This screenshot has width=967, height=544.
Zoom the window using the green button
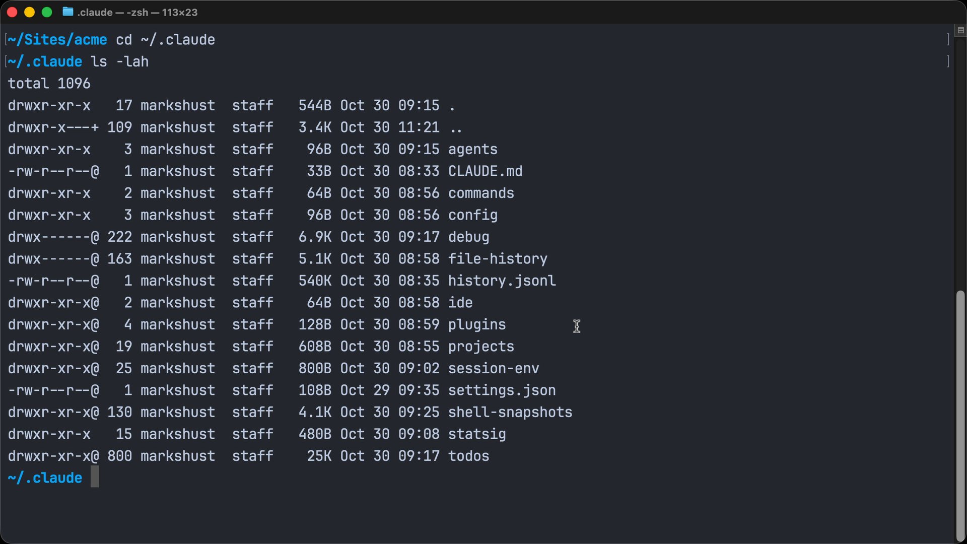(x=47, y=12)
